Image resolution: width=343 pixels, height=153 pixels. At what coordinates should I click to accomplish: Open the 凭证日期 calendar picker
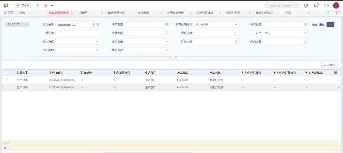click(236, 33)
